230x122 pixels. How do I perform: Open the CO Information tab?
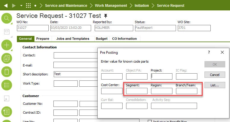[125, 39]
